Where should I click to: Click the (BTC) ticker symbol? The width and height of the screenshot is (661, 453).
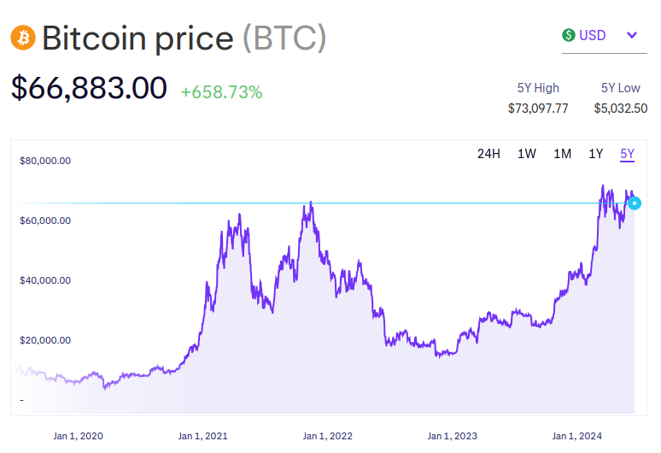tap(284, 38)
